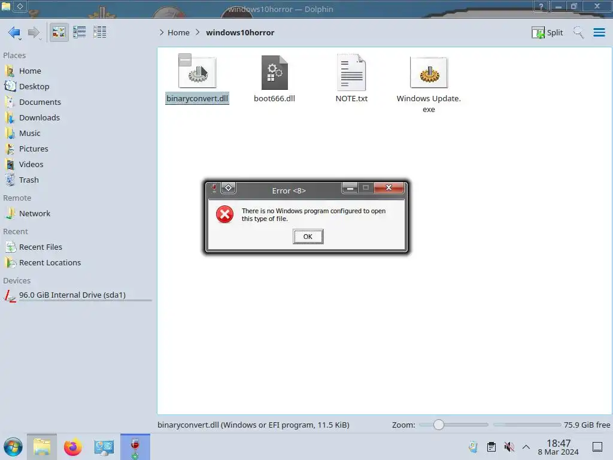The image size is (613, 460).
Task: Open the system settings taskbar icon
Action: pyautogui.click(x=104, y=447)
